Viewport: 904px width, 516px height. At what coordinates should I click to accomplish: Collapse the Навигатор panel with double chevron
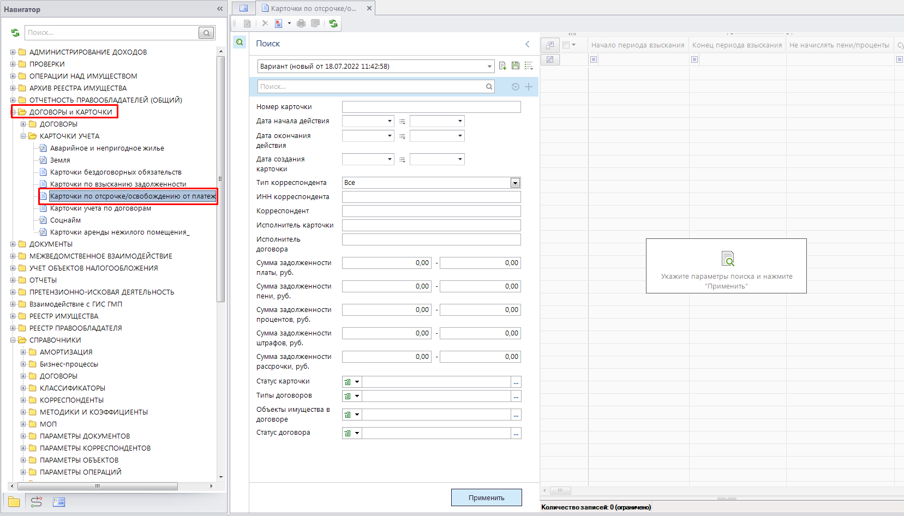click(x=220, y=9)
